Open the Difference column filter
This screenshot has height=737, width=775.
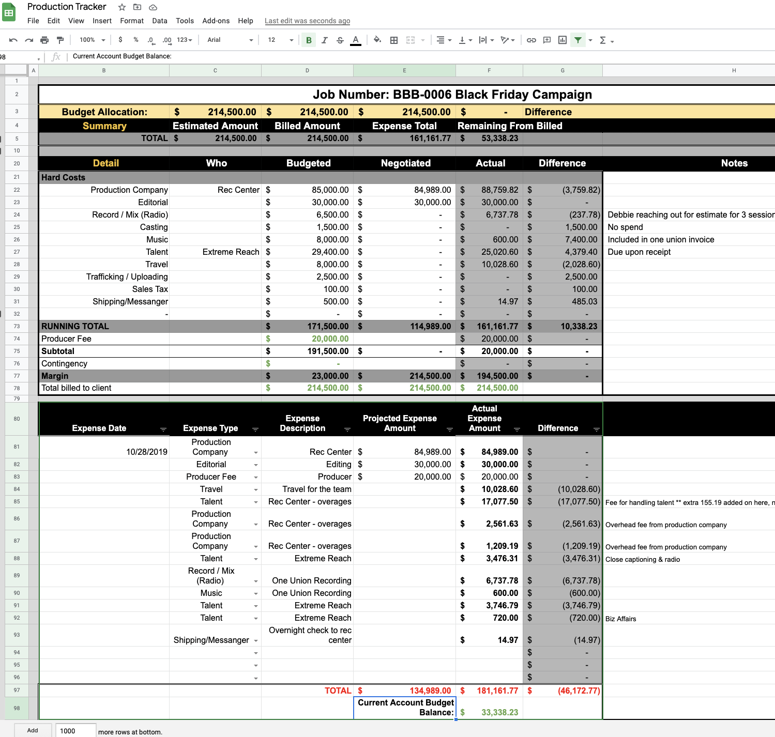[597, 429]
